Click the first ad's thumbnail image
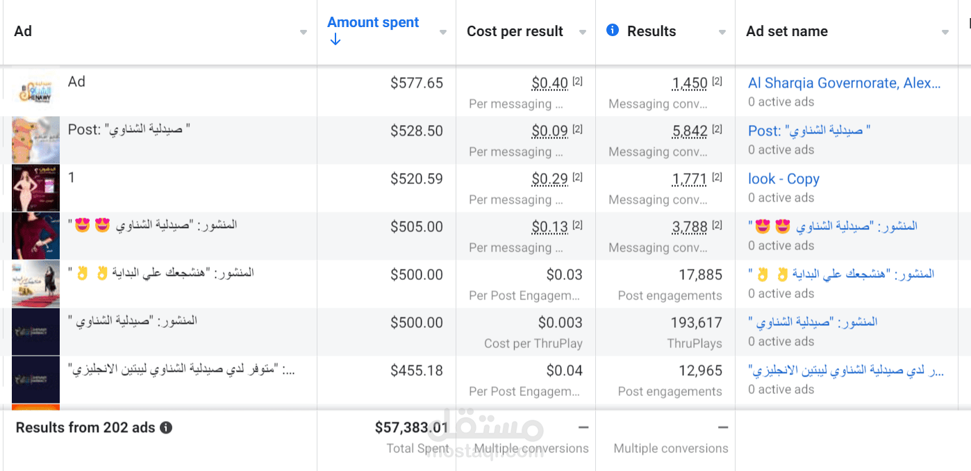The height and width of the screenshot is (471, 971). coord(35,92)
